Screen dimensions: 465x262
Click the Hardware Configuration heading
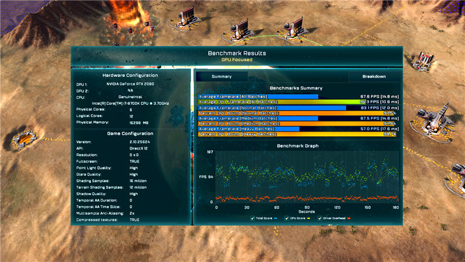pos(130,76)
